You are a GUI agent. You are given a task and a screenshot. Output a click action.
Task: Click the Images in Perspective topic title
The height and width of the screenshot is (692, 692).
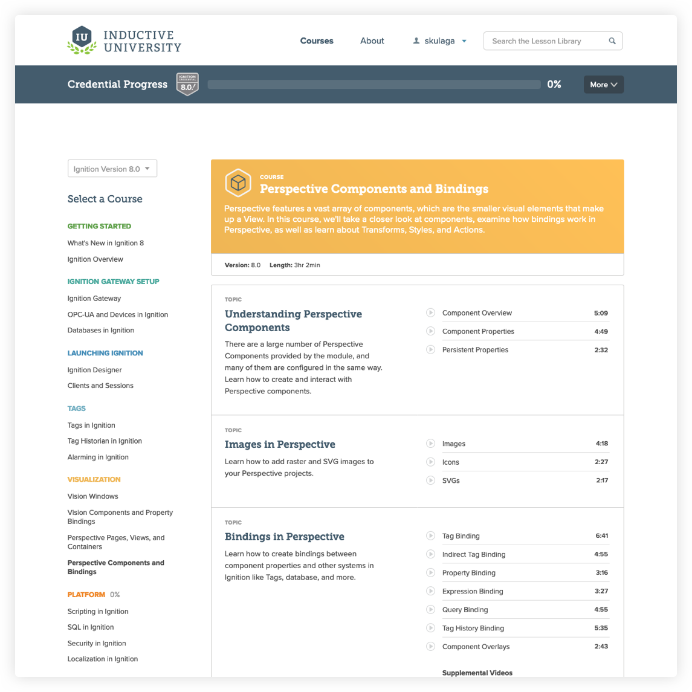pyautogui.click(x=280, y=444)
